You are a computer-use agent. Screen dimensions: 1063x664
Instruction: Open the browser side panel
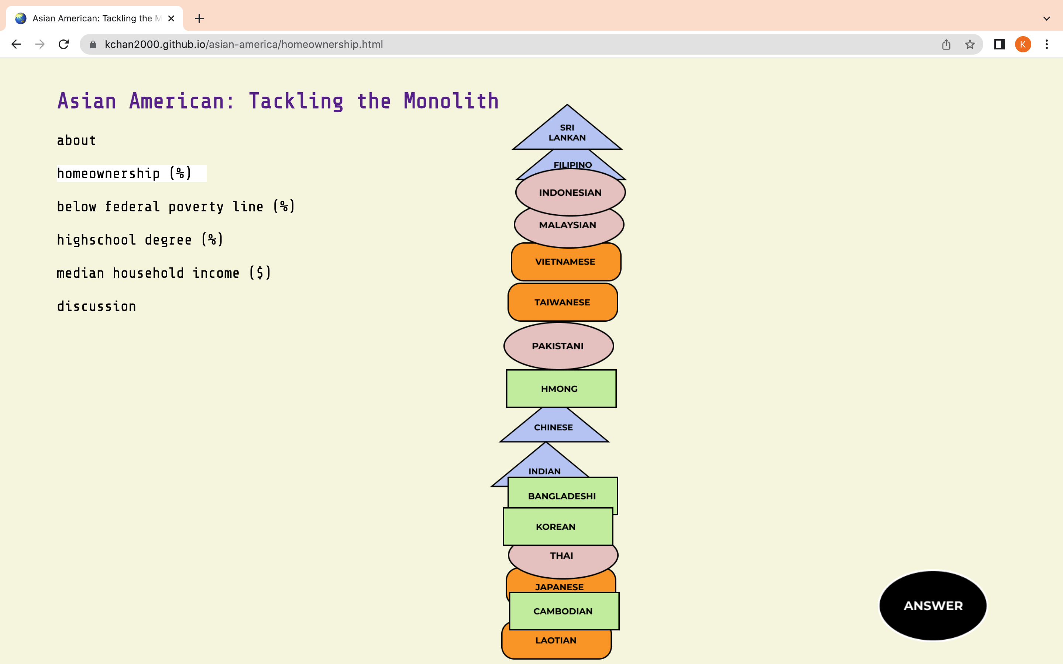pos(999,44)
